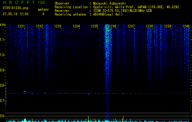Click time marker 1240
192x122 pixels.
186,26
